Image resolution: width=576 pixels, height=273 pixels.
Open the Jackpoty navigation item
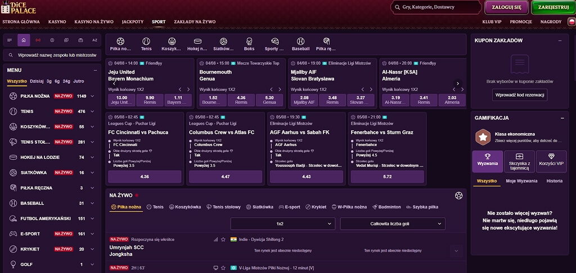[x=133, y=22]
